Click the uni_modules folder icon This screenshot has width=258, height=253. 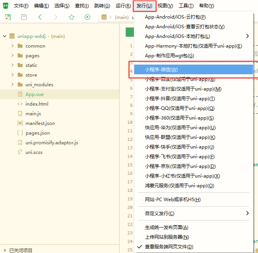pos(20,84)
